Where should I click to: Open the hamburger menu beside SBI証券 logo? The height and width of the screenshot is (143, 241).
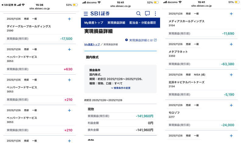click(x=86, y=14)
